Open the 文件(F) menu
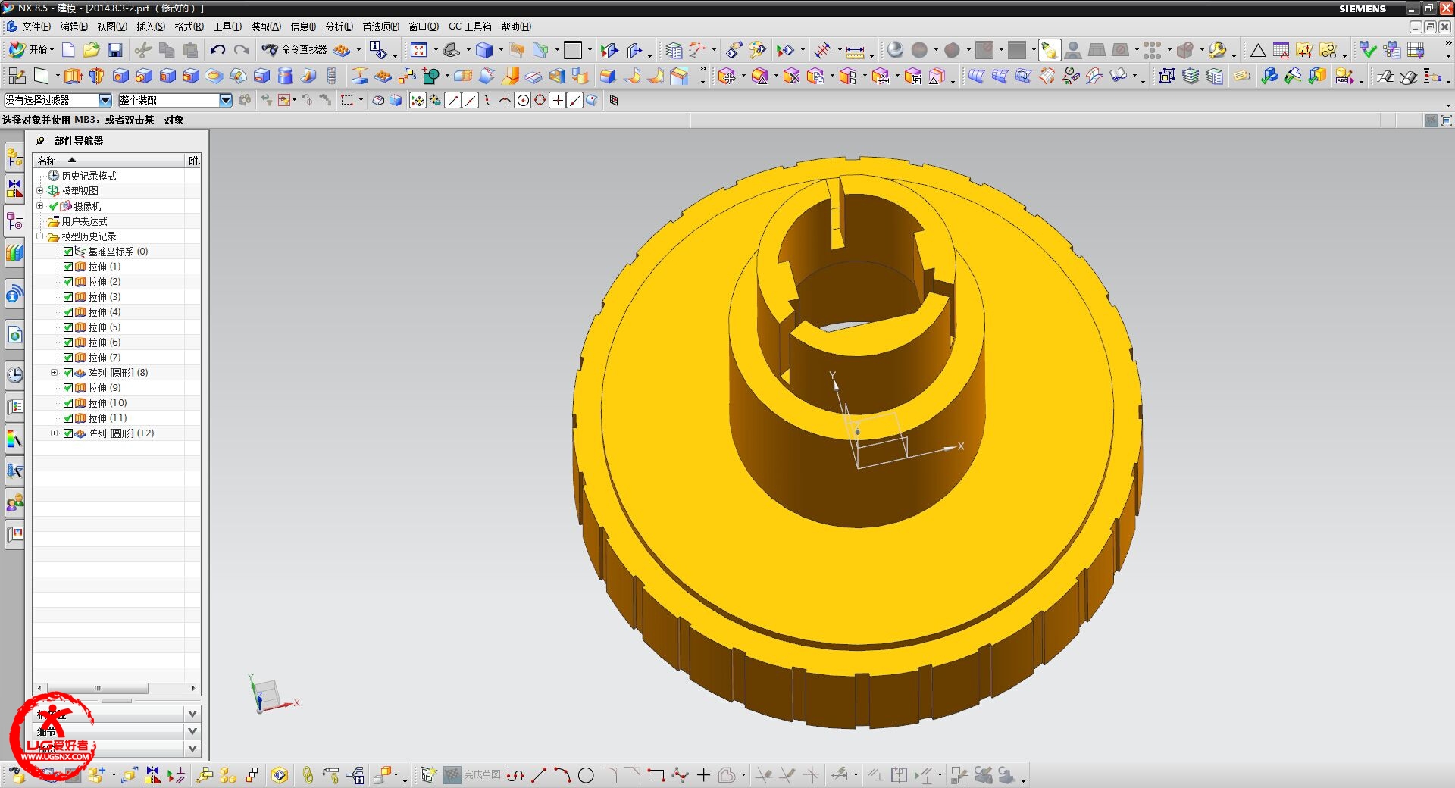1455x788 pixels. (36, 27)
